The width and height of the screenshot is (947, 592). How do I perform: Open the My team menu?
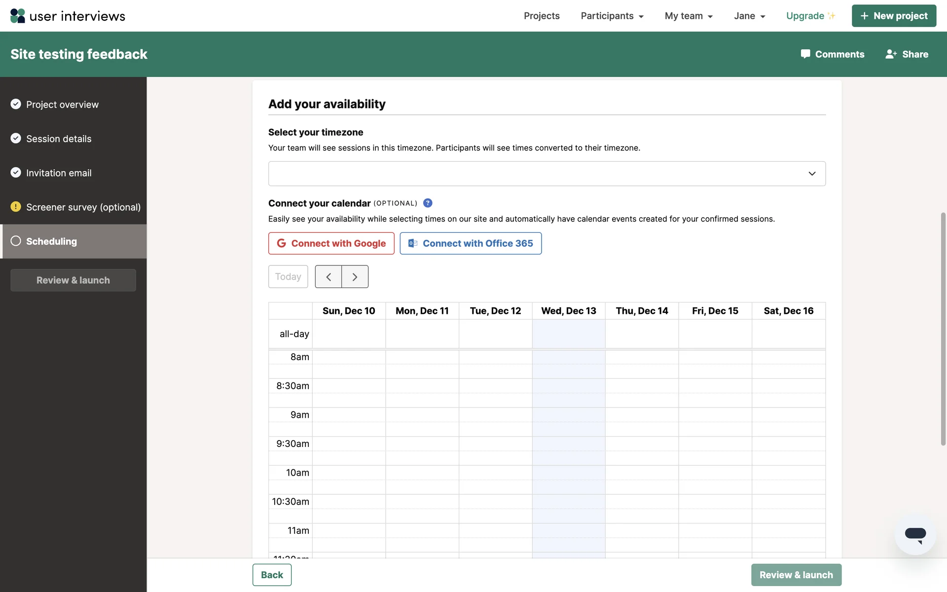click(689, 16)
